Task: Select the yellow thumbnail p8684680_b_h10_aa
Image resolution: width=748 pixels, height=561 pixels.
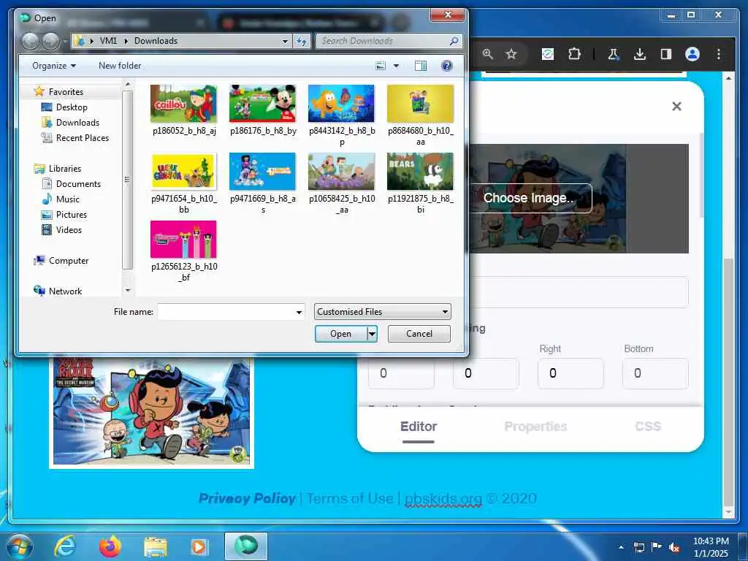Action: click(x=420, y=115)
